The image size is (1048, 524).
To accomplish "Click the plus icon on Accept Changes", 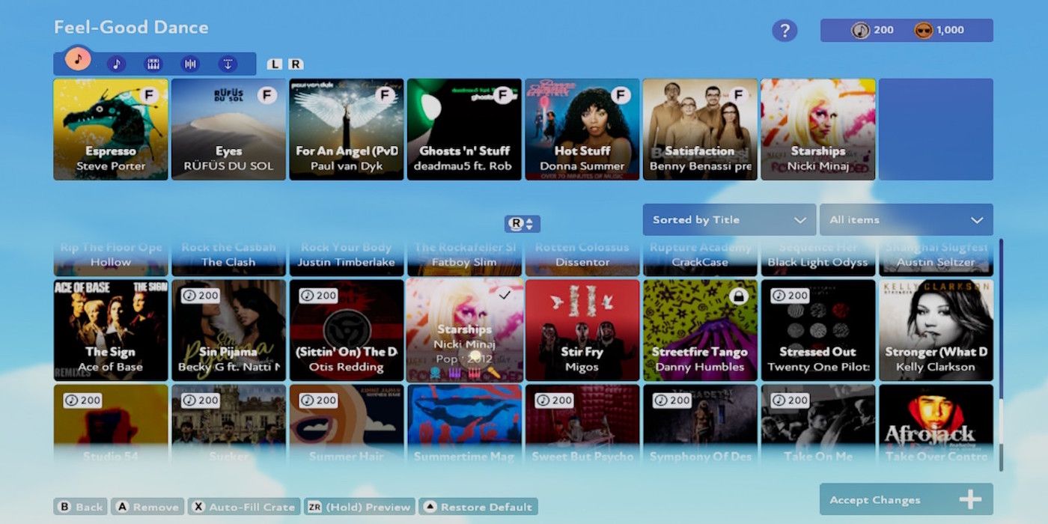I will coord(969,499).
